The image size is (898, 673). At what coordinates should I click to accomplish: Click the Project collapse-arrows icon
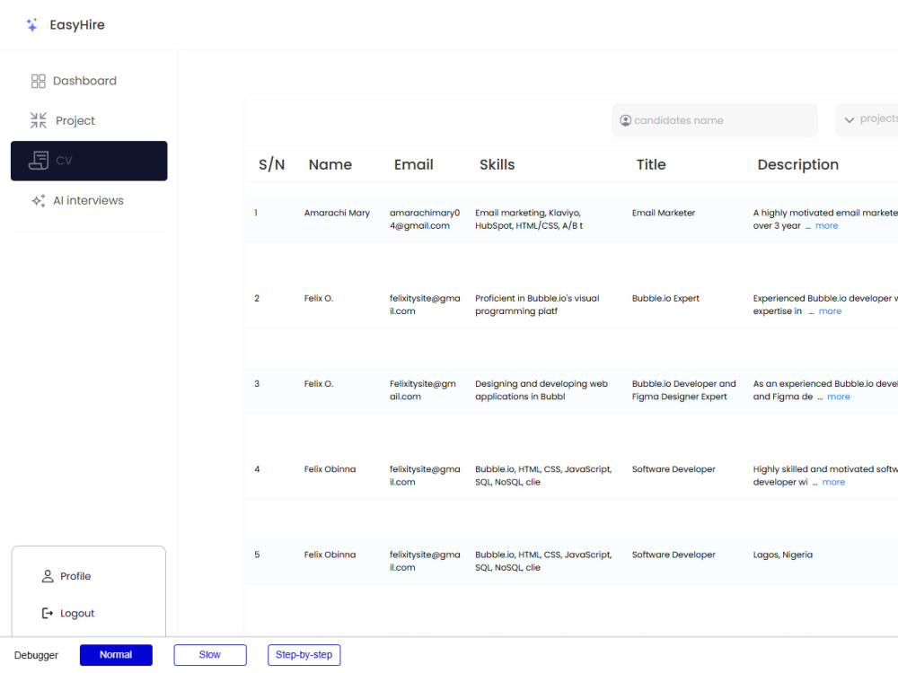coord(39,120)
